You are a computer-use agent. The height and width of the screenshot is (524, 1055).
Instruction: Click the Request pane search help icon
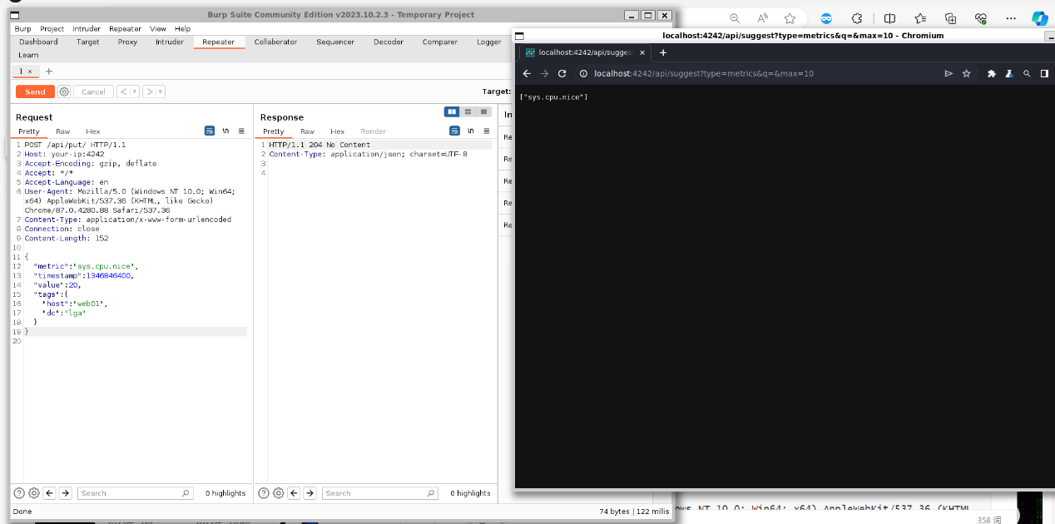pyautogui.click(x=19, y=493)
